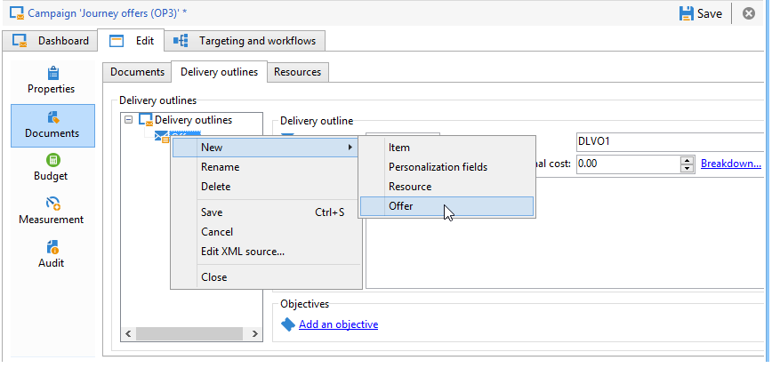Screen dimensions: 780x368
Task: Click the Save disk icon
Action: click(686, 13)
